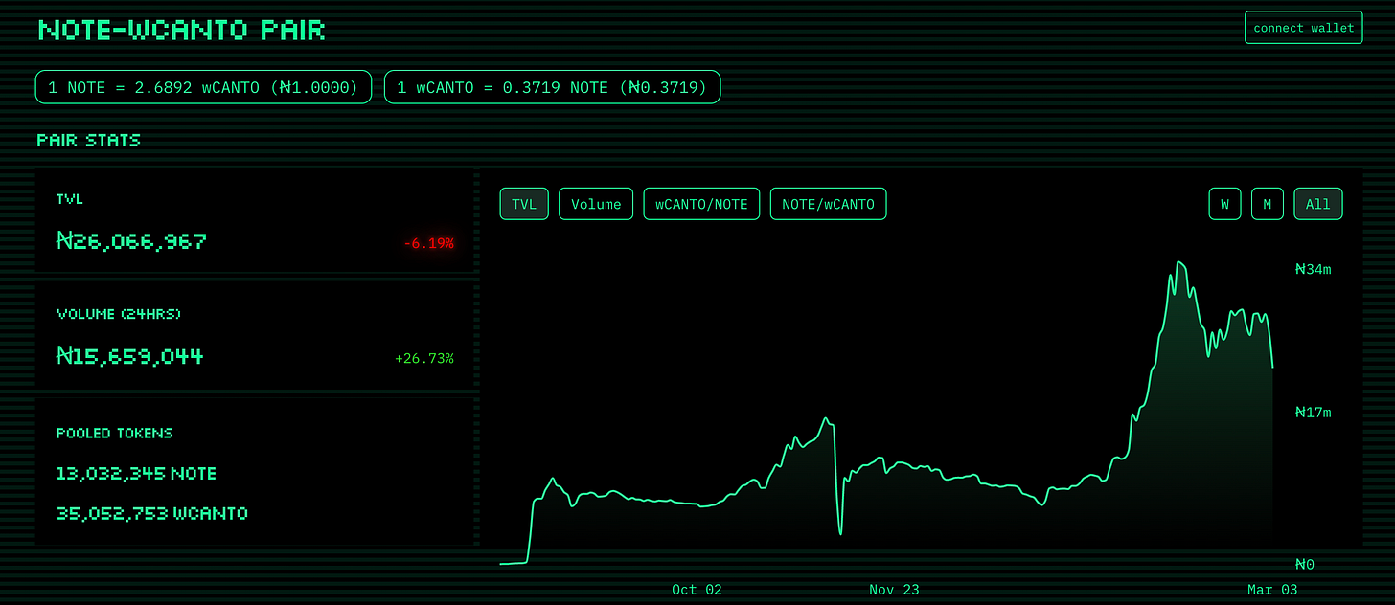Click the TVL label in the stats card
The width and height of the screenshot is (1395, 605).
pos(70,199)
